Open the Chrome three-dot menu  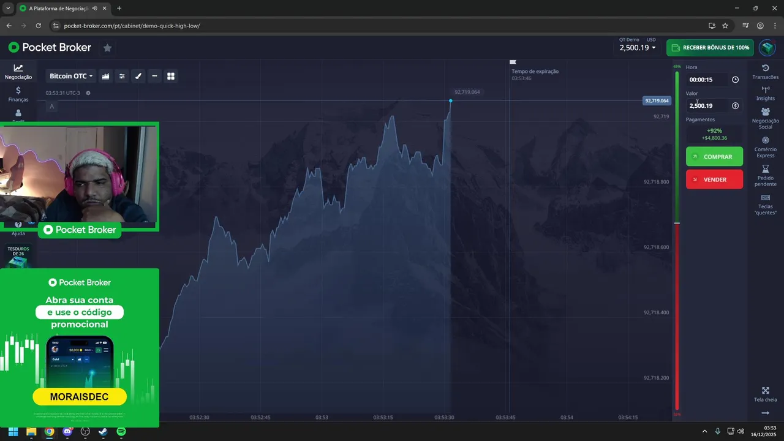774,26
